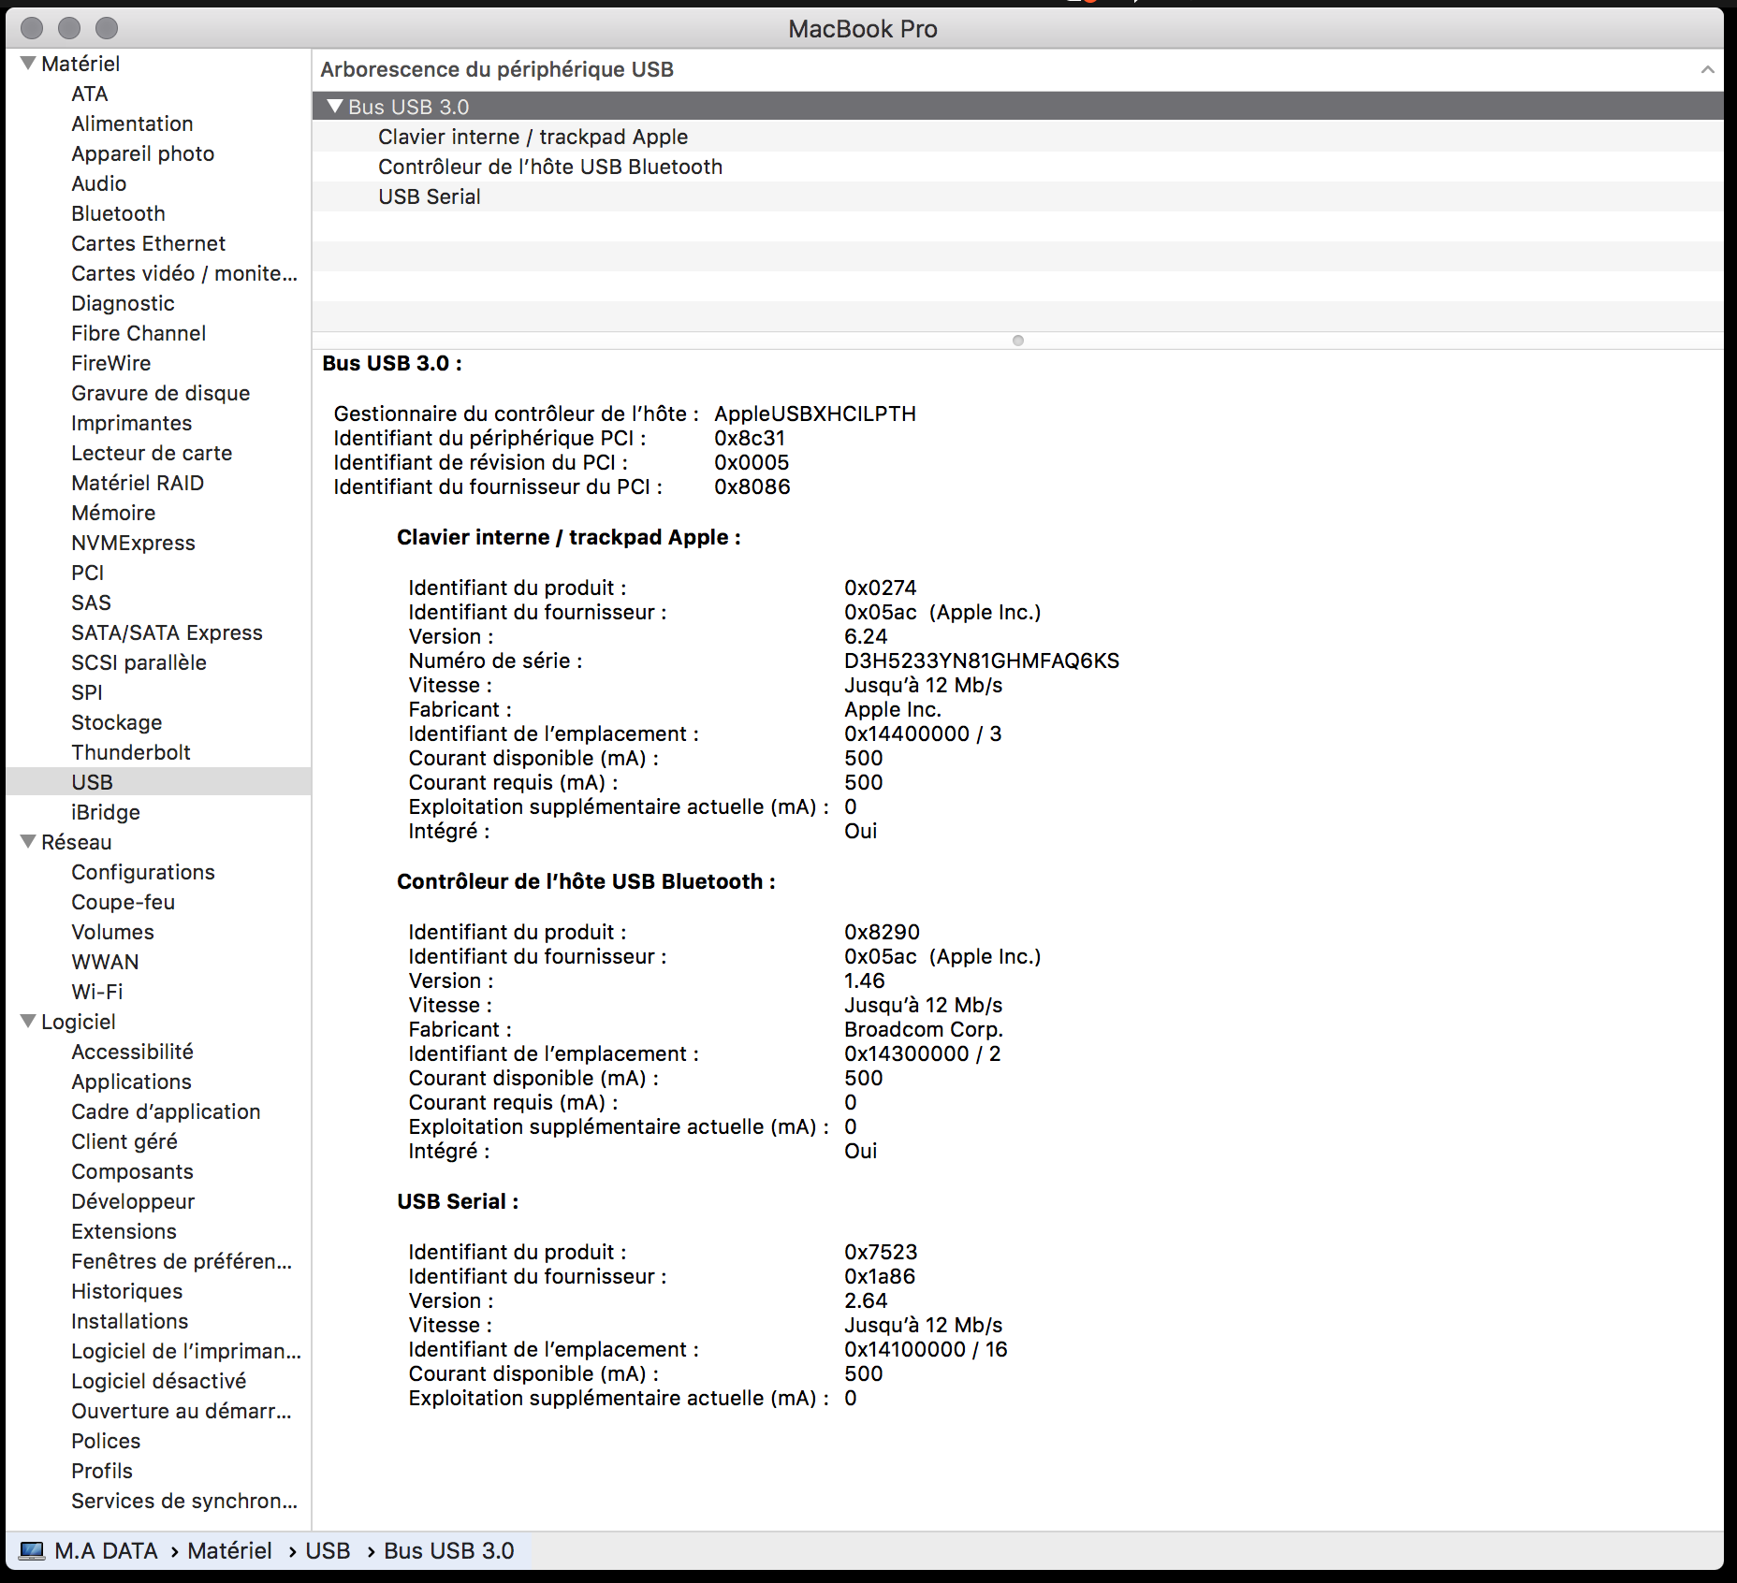Open the Audio hardware section
The width and height of the screenshot is (1737, 1583).
tap(99, 183)
